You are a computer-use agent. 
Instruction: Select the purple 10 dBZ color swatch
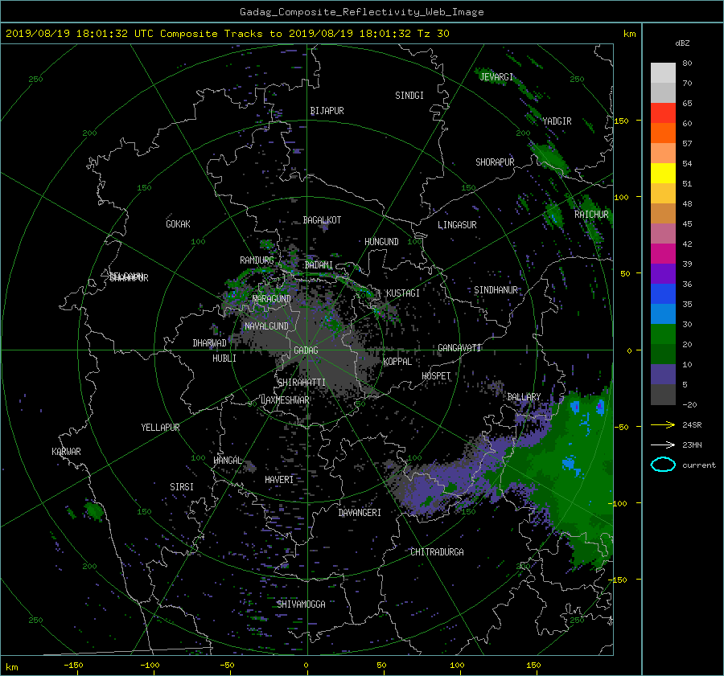[663, 374]
